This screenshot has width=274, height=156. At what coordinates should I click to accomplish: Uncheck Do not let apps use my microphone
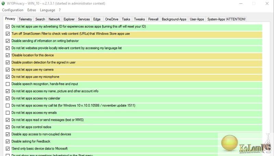(x=8, y=77)
